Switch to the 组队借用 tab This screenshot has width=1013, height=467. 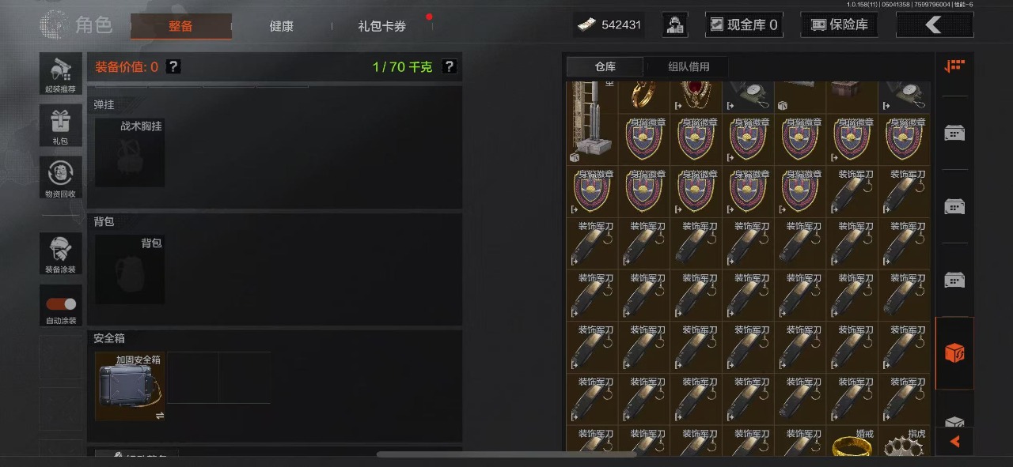click(689, 67)
